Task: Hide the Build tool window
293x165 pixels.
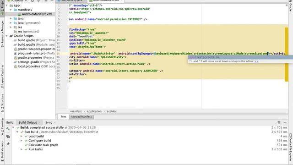Action: (x=285, y=122)
